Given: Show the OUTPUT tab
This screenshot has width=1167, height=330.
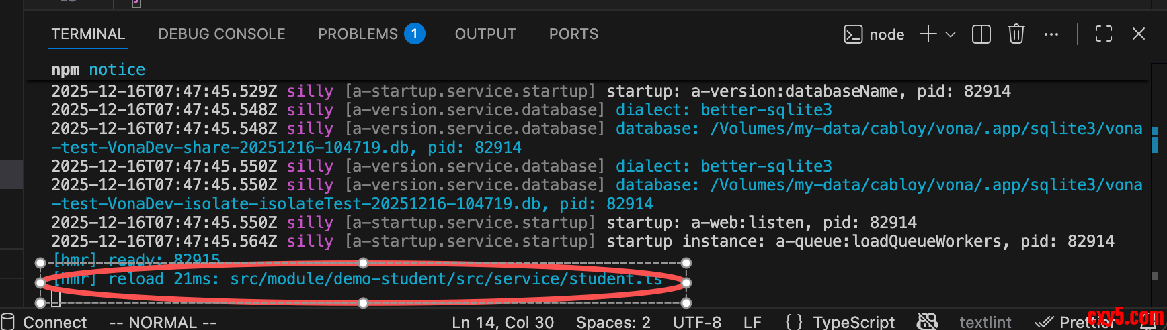Looking at the screenshot, I should (x=485, y=34).
